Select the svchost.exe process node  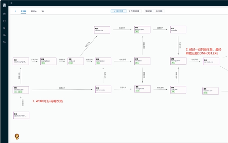[211, 91]
